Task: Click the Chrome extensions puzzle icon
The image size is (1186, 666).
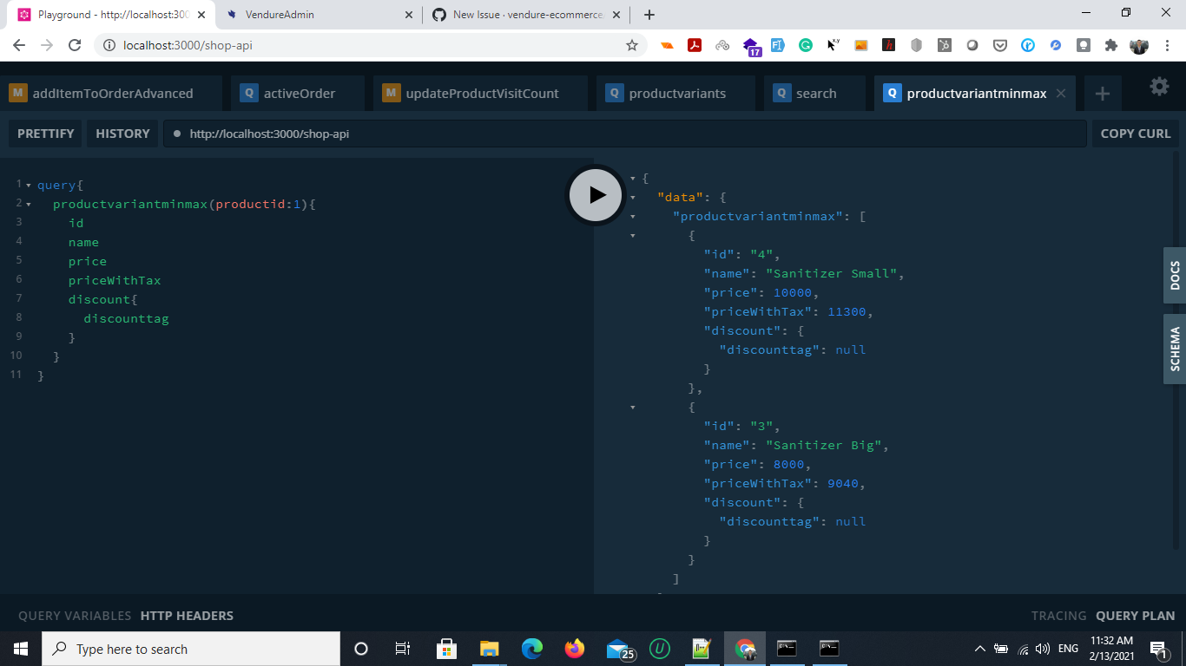Action: 1110,44
